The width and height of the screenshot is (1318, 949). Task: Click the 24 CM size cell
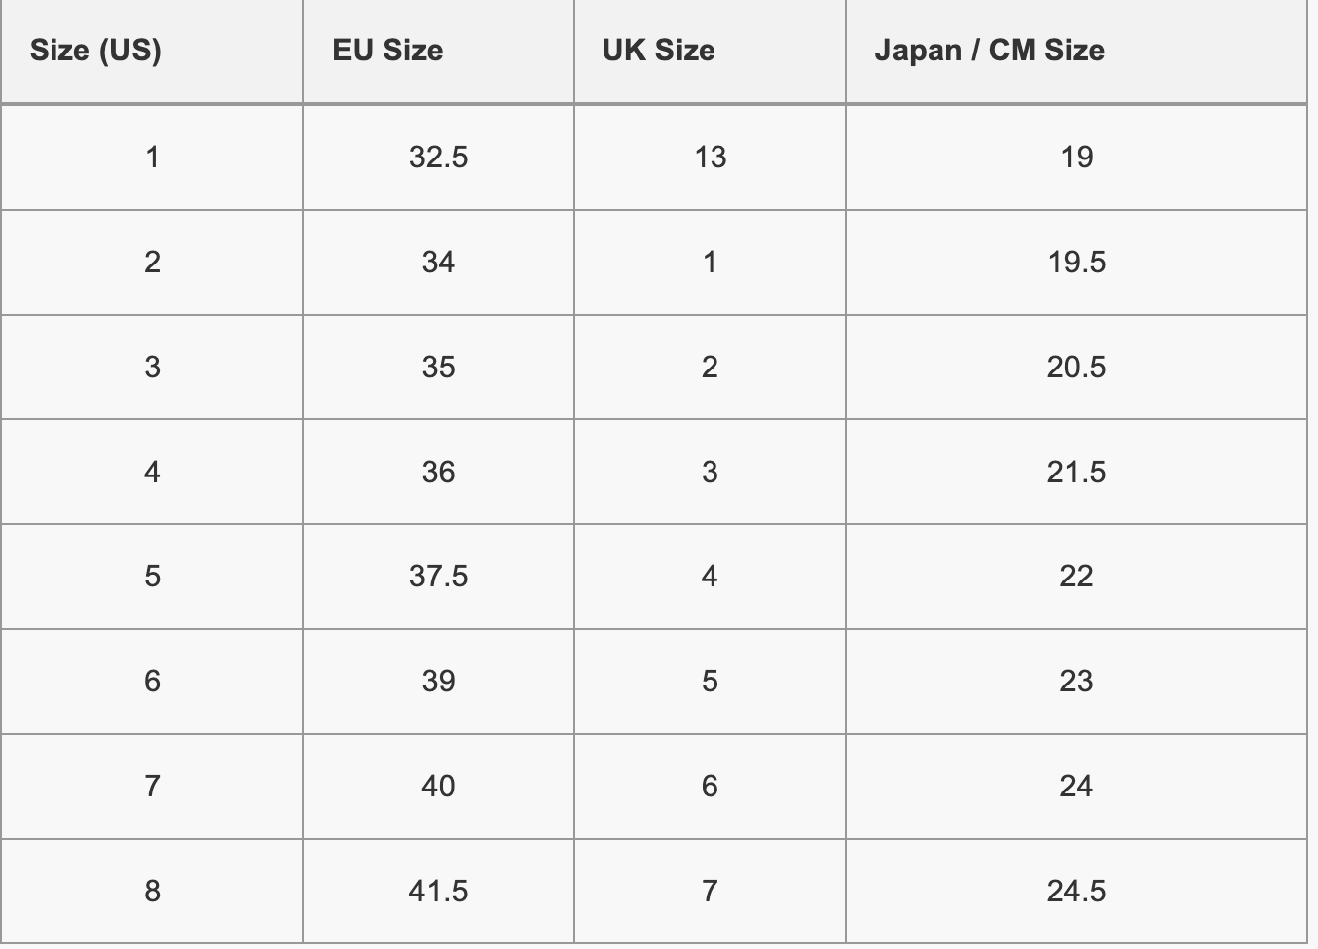coord(1076,787)
